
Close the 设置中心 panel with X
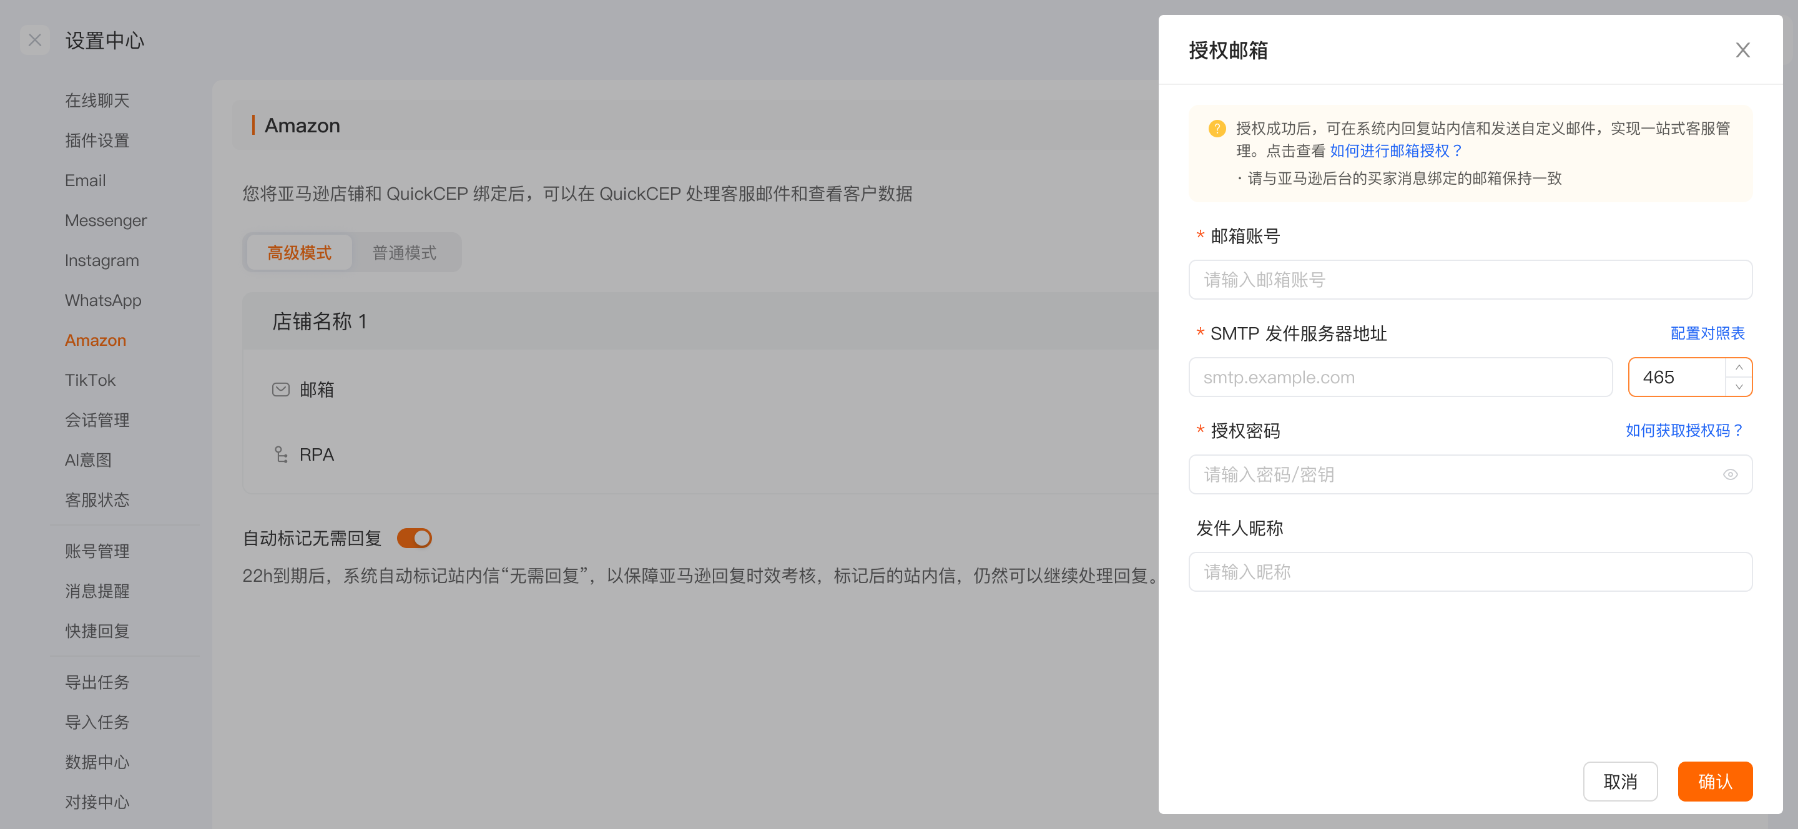coord(35,41)
